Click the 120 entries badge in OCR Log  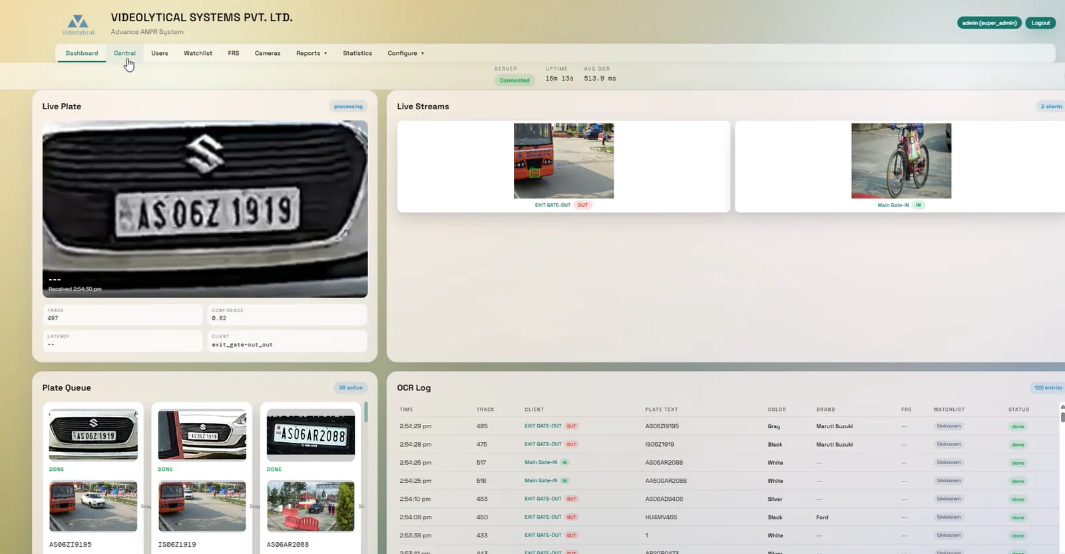click(1048, 388)
